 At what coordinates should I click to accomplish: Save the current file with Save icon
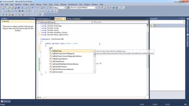coord(15,8)
